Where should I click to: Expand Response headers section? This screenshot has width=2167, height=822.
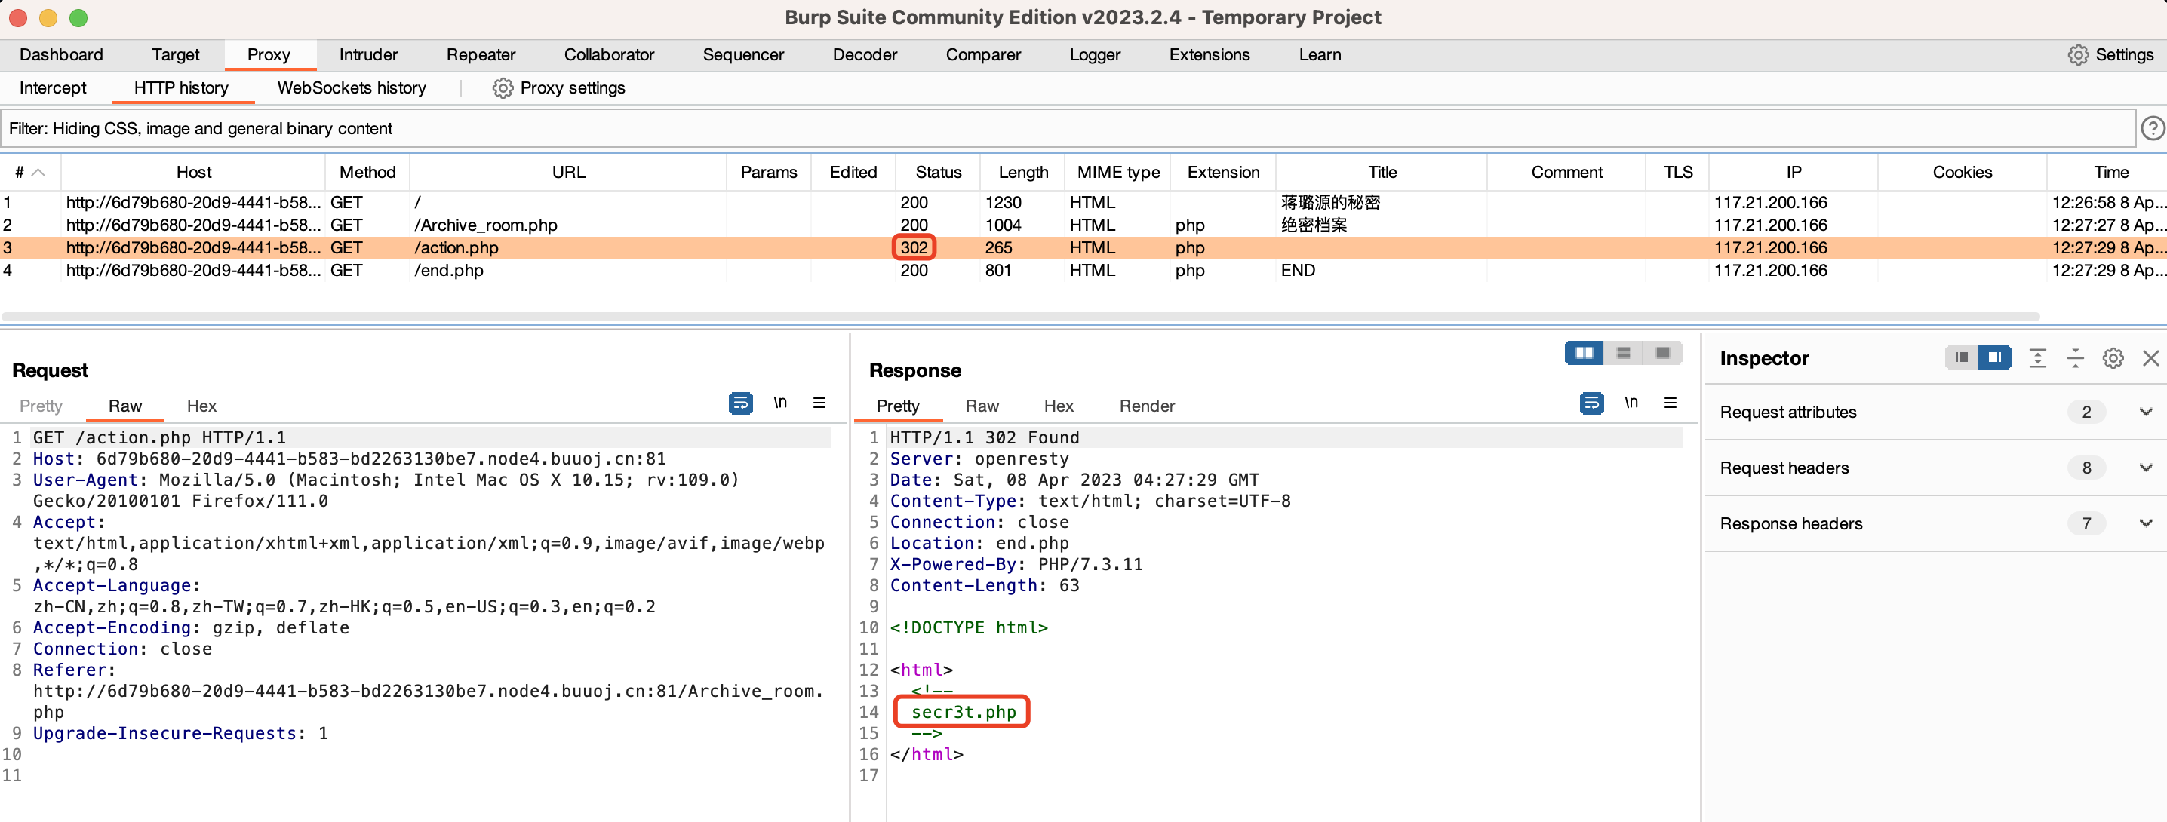(2145, 523)
